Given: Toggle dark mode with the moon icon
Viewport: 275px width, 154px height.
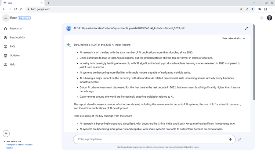Looking at the screenshot, I should pos(6,133).
